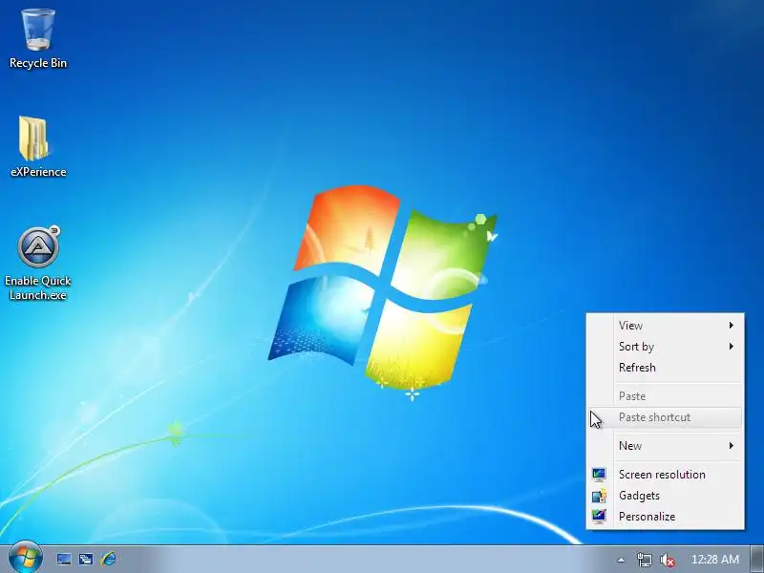Expand the Sort by submenu
Image resolution: width=764 pixels, height=573 pixels.
pos(665,347)
